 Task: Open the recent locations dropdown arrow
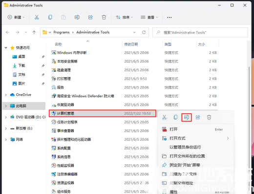tap(26, 32)
